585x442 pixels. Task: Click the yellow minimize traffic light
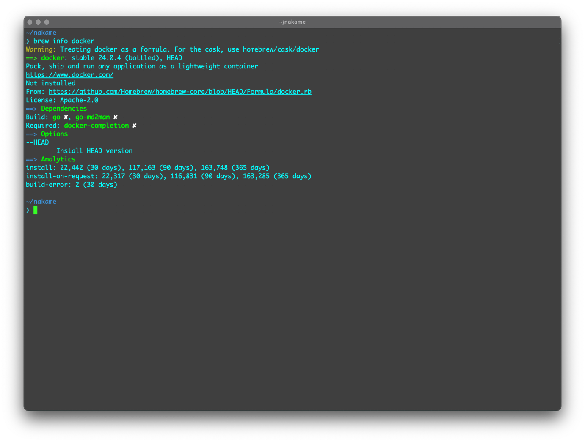click(38, 22)
